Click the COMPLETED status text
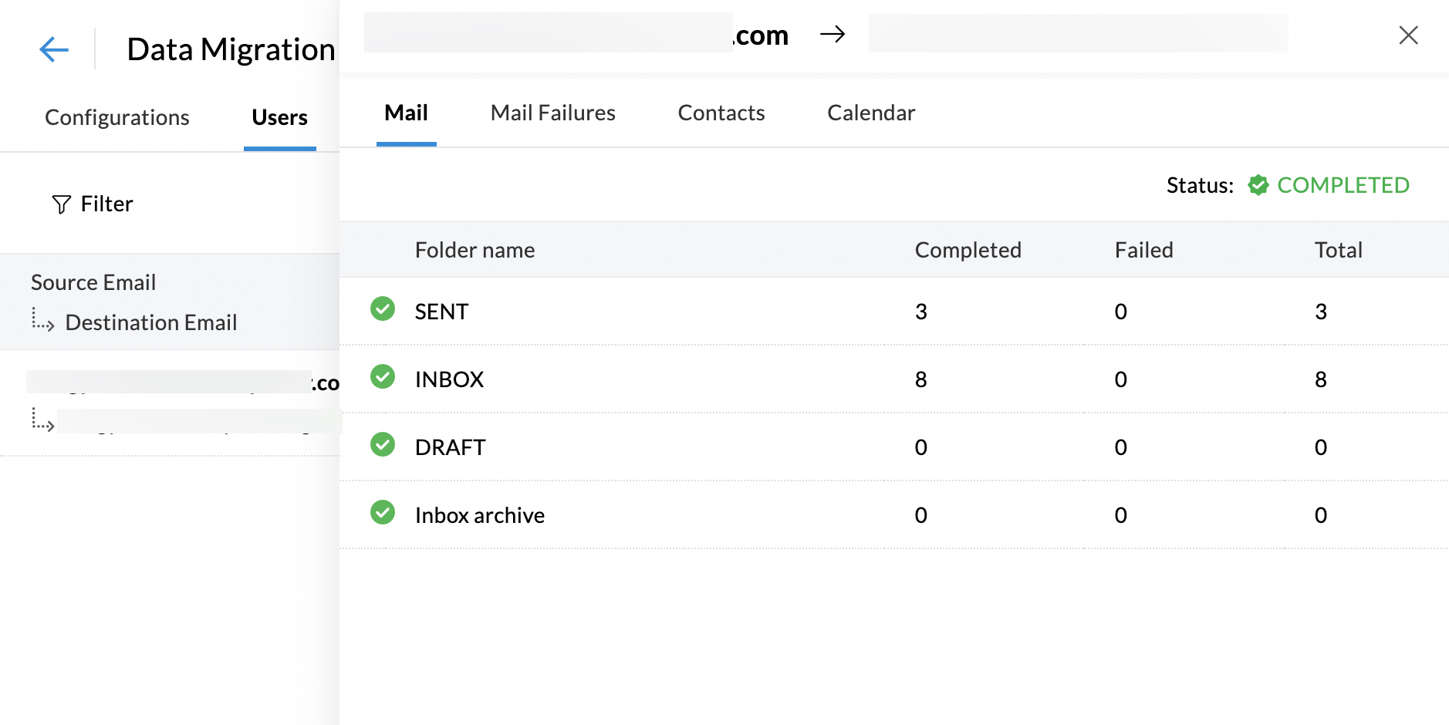This screenshot has height=725, width=1449. coord(1343,185)
